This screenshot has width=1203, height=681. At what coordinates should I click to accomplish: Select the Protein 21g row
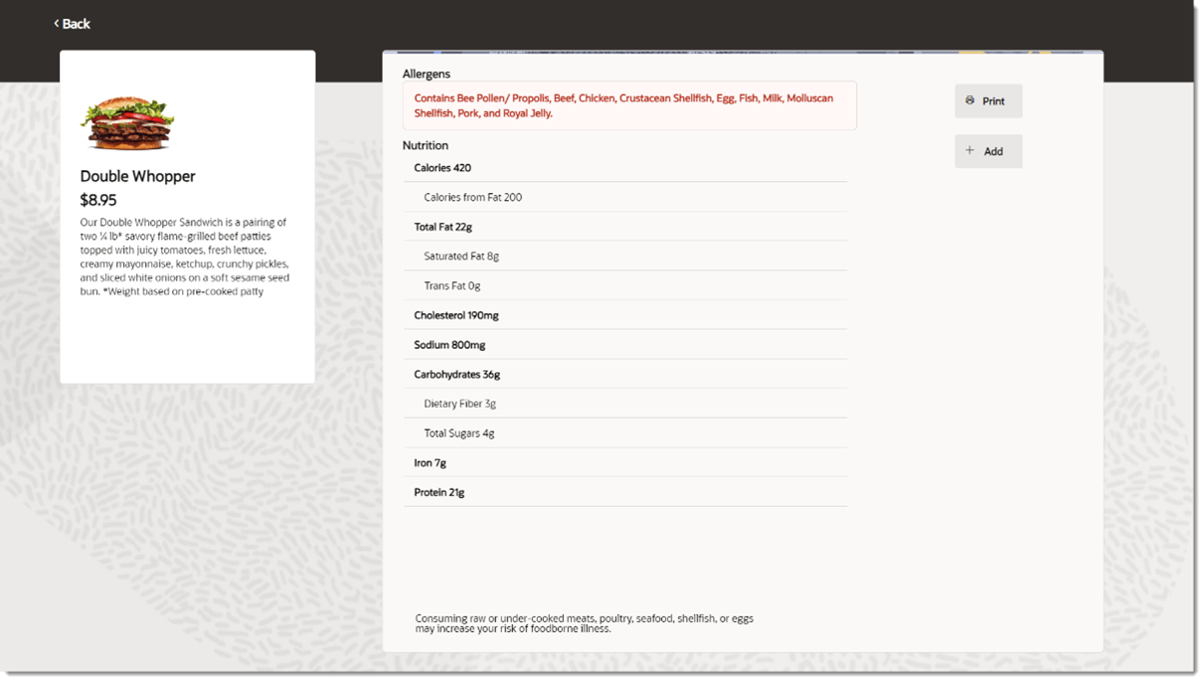point(625,492)
